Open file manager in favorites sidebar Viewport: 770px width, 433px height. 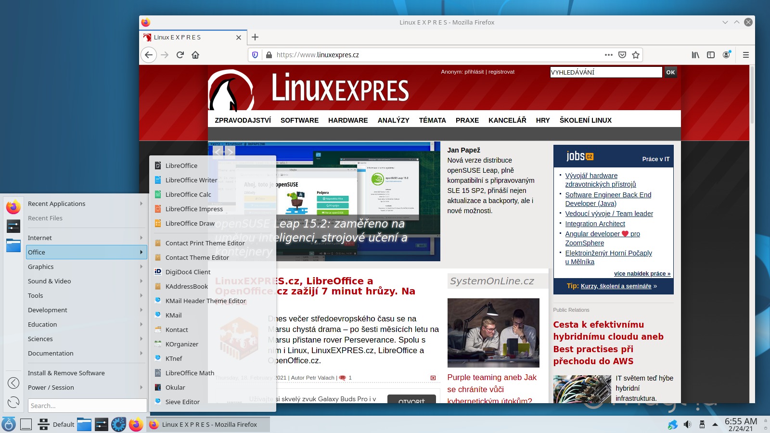coord(13,245)
